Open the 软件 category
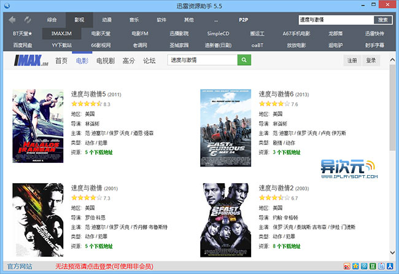The height and width of the screenshot is (274, 399). click(161, 20)
